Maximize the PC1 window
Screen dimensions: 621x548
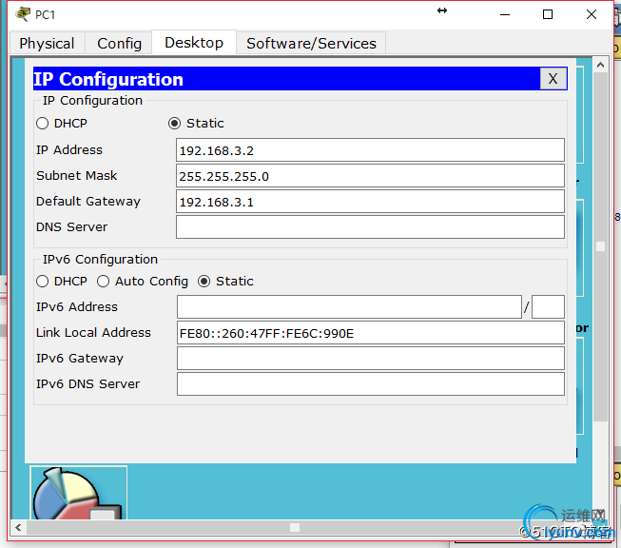pyautogui.click(x=548, y=14)
